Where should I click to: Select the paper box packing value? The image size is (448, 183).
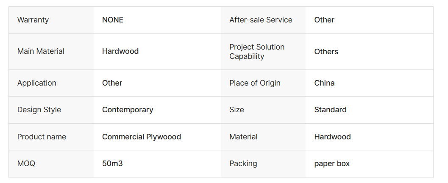[x=332, y=164]
